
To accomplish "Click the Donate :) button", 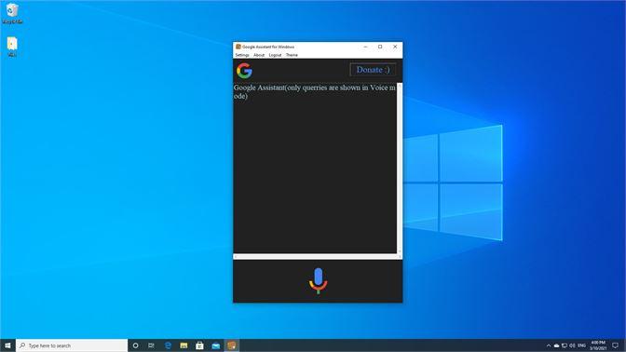I will tap(373, 70).
